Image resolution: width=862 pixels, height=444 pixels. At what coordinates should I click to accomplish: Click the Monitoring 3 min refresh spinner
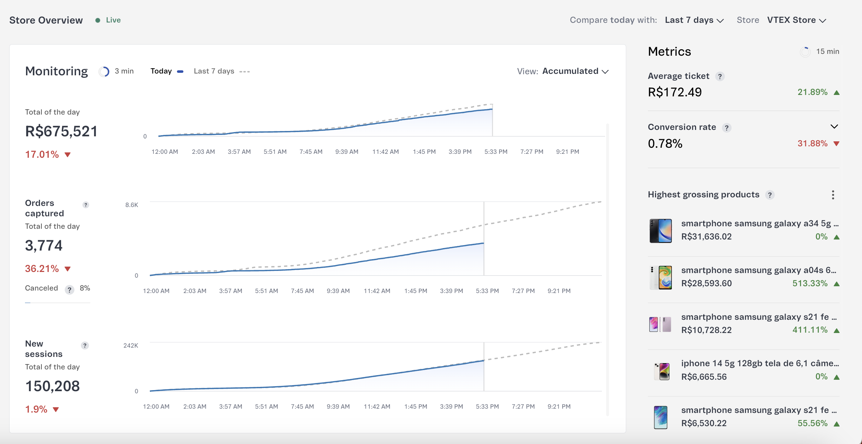pos(104,72)
